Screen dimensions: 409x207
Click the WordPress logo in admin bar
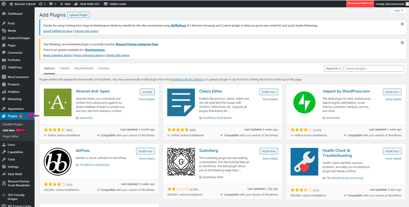click(4, 4)
